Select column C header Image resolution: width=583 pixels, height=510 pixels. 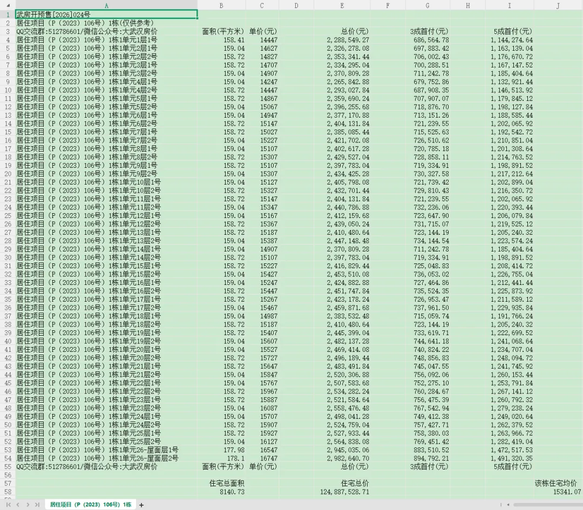[262, 5]
